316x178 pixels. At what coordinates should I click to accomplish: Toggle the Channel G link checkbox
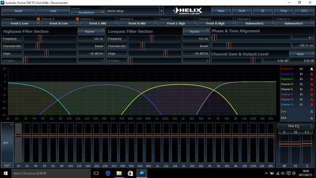coord(273,19)
